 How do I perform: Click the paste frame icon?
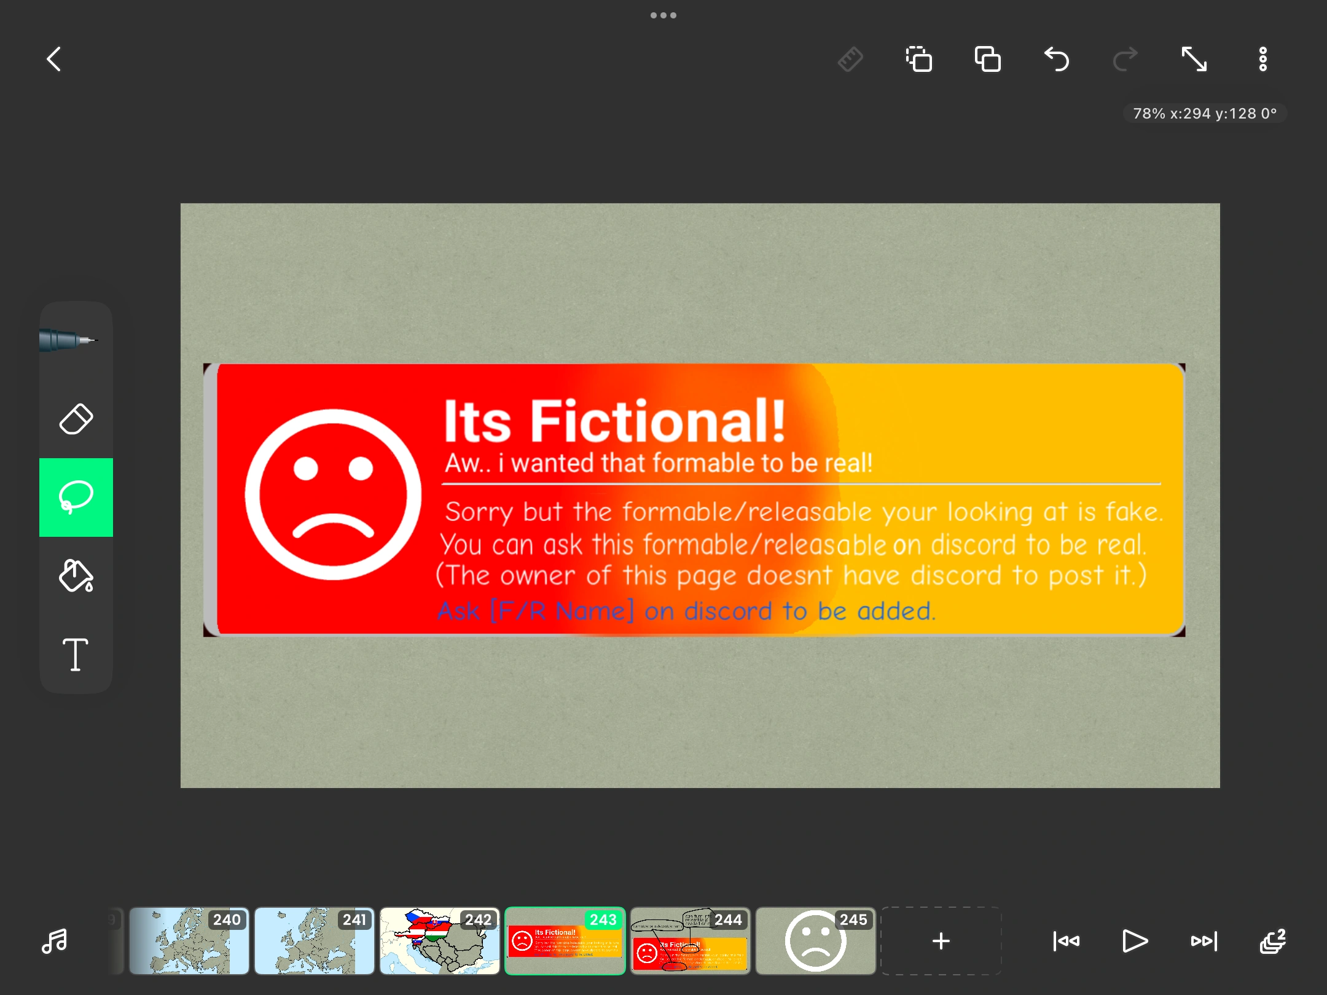pyautogui.click(x=988, y=60)
